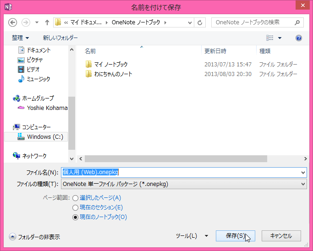The image size is (313, 251).
Task: Refresh the current folder location
Action: point(200,22)
